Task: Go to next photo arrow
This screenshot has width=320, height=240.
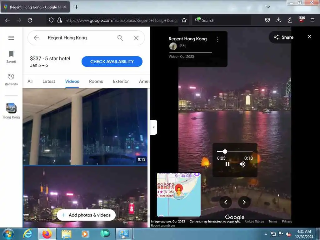Action: point(244,202)
